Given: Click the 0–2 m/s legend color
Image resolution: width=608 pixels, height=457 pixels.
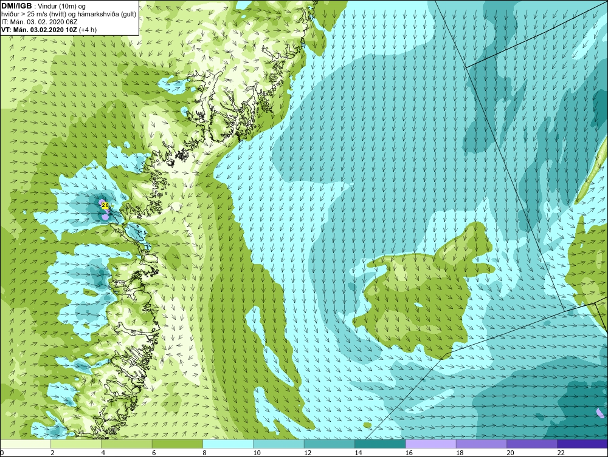Looking at the screenshot, I should (25, 444).
